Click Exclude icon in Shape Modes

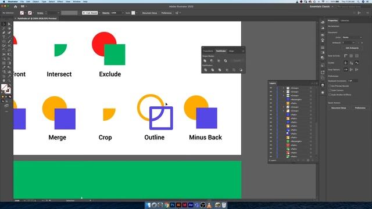[226, 60]
